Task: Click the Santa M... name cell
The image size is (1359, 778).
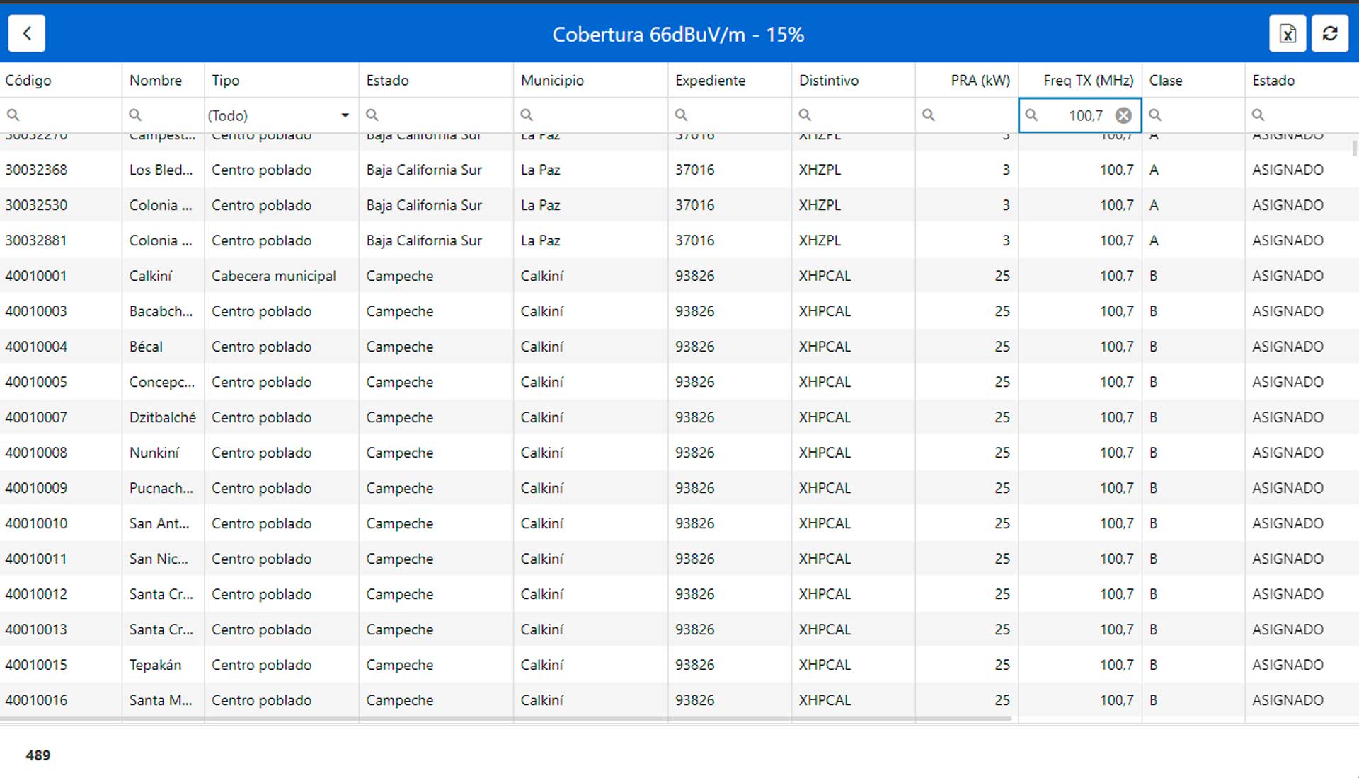Action: coord(163,700)
